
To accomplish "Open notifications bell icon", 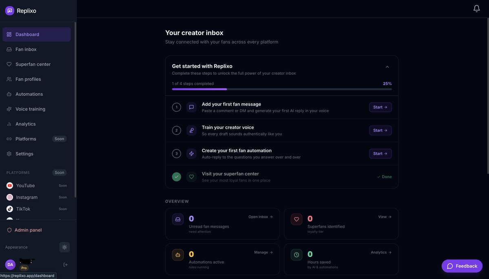I will click(476, 9).
